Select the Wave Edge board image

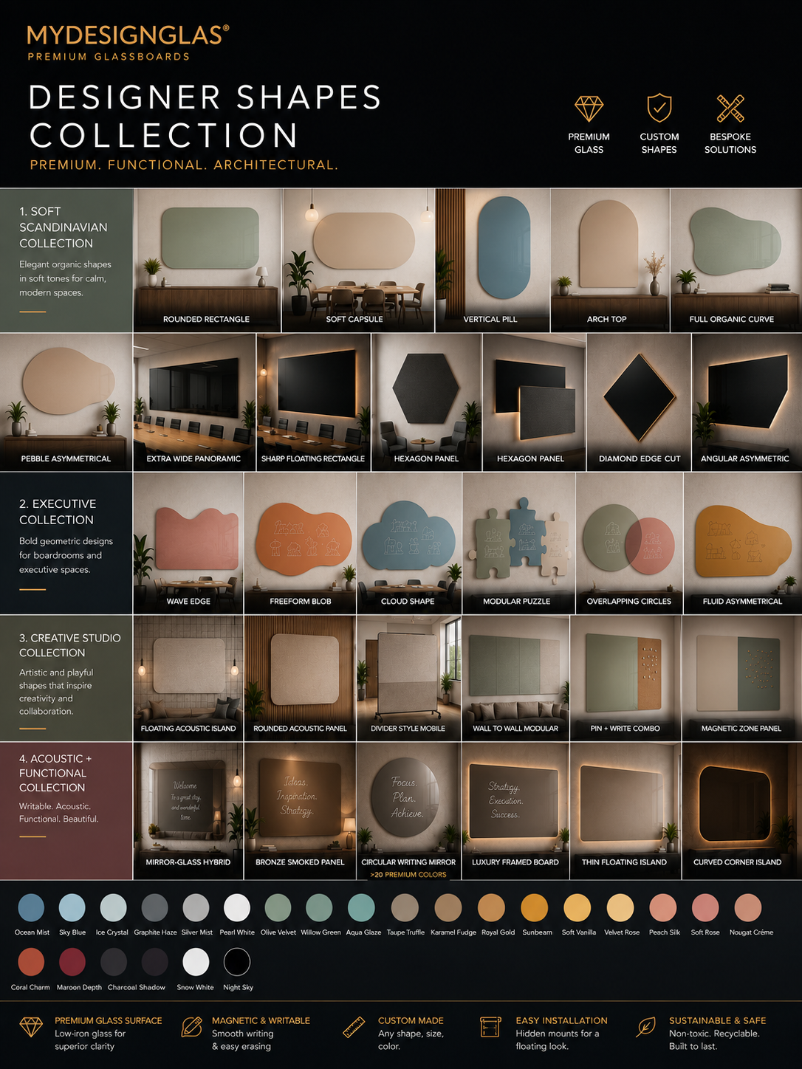188,543
